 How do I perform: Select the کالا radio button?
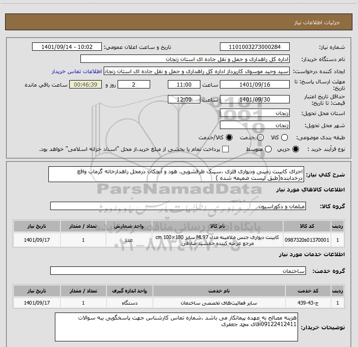[x=285, y=137]
